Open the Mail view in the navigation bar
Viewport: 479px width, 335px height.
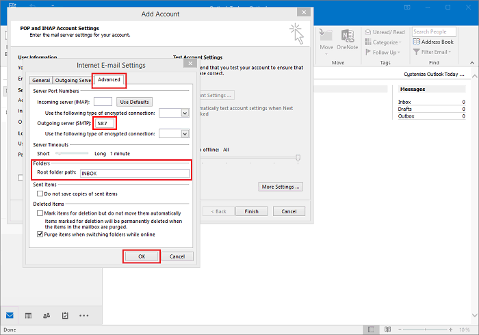coord(10,315)
